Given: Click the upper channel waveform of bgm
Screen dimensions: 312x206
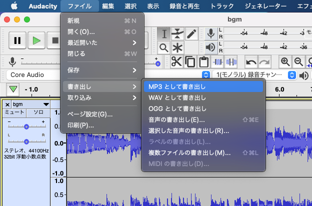Looking at the screenshot, I should 189,143.
